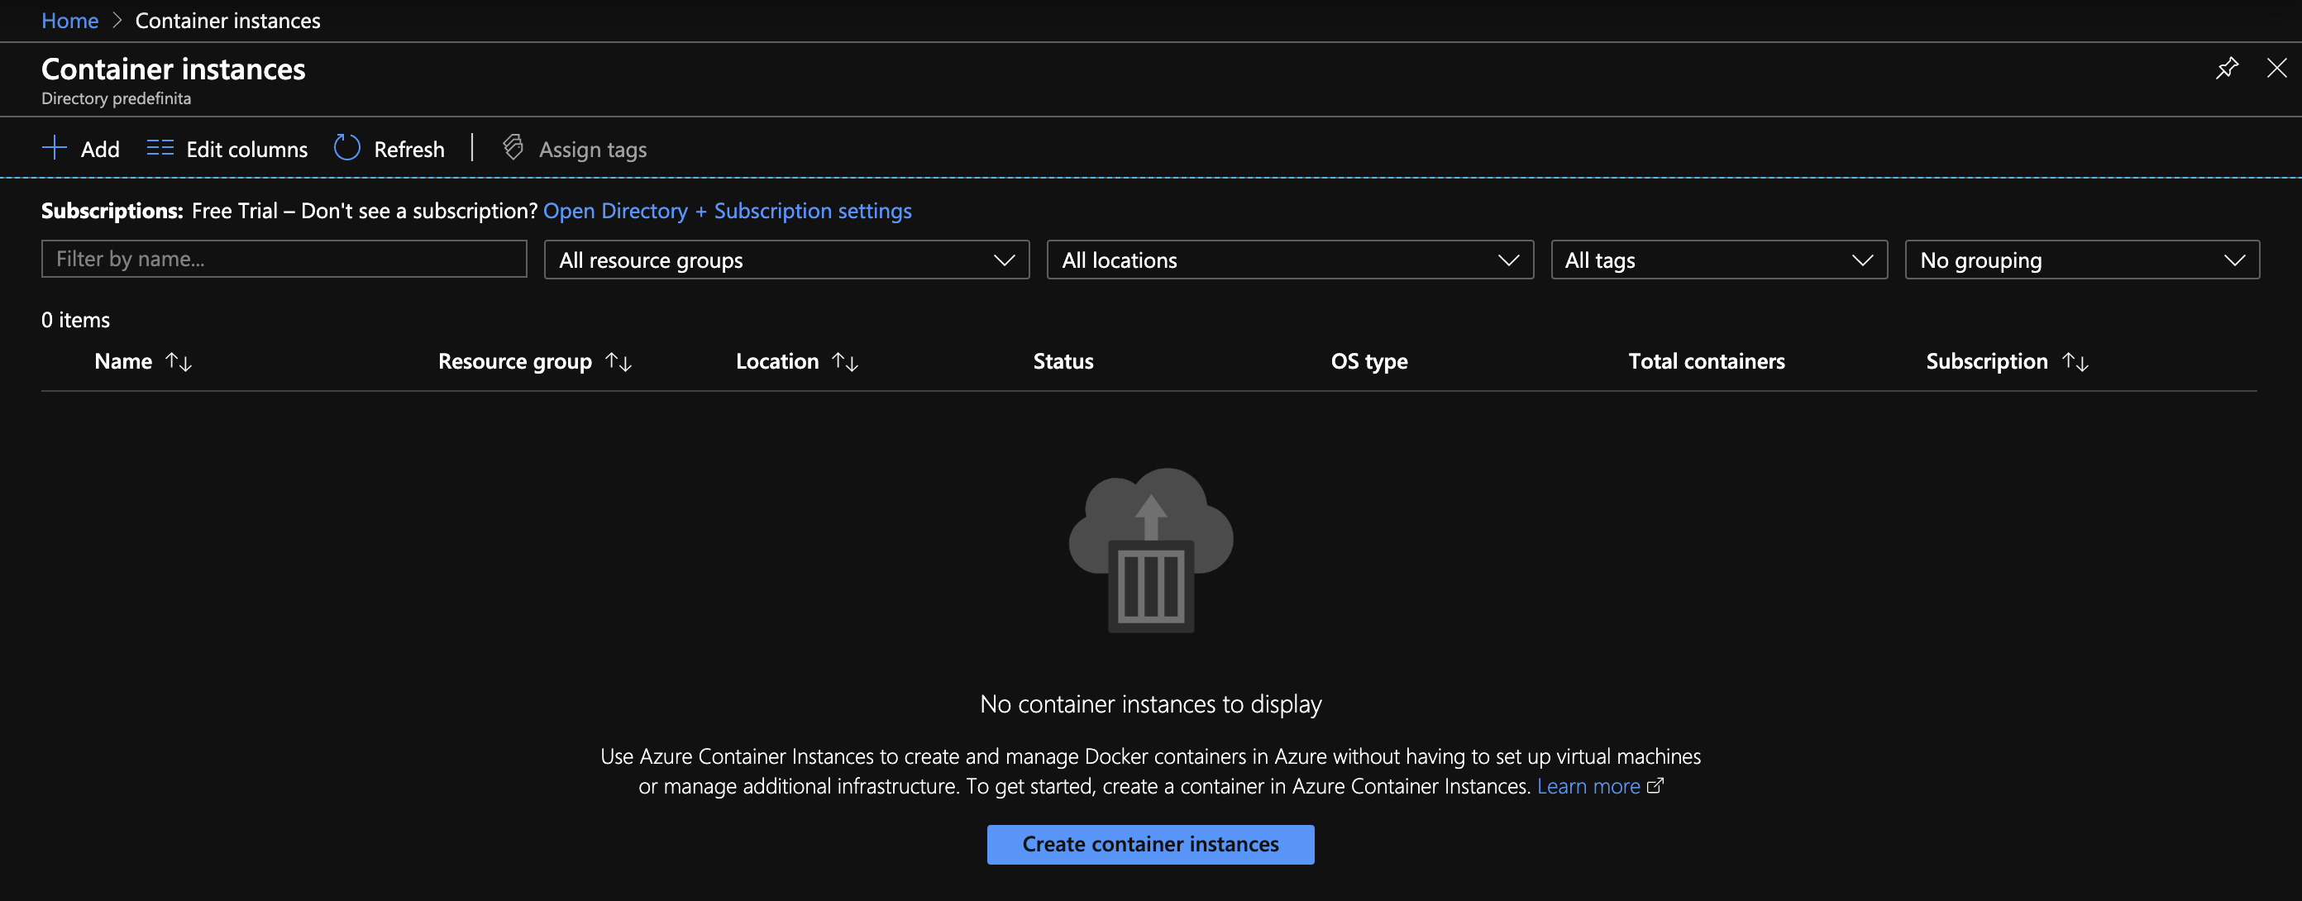Click the 0 items count text
2302x901 pixels.
click(x=76, y=320)
